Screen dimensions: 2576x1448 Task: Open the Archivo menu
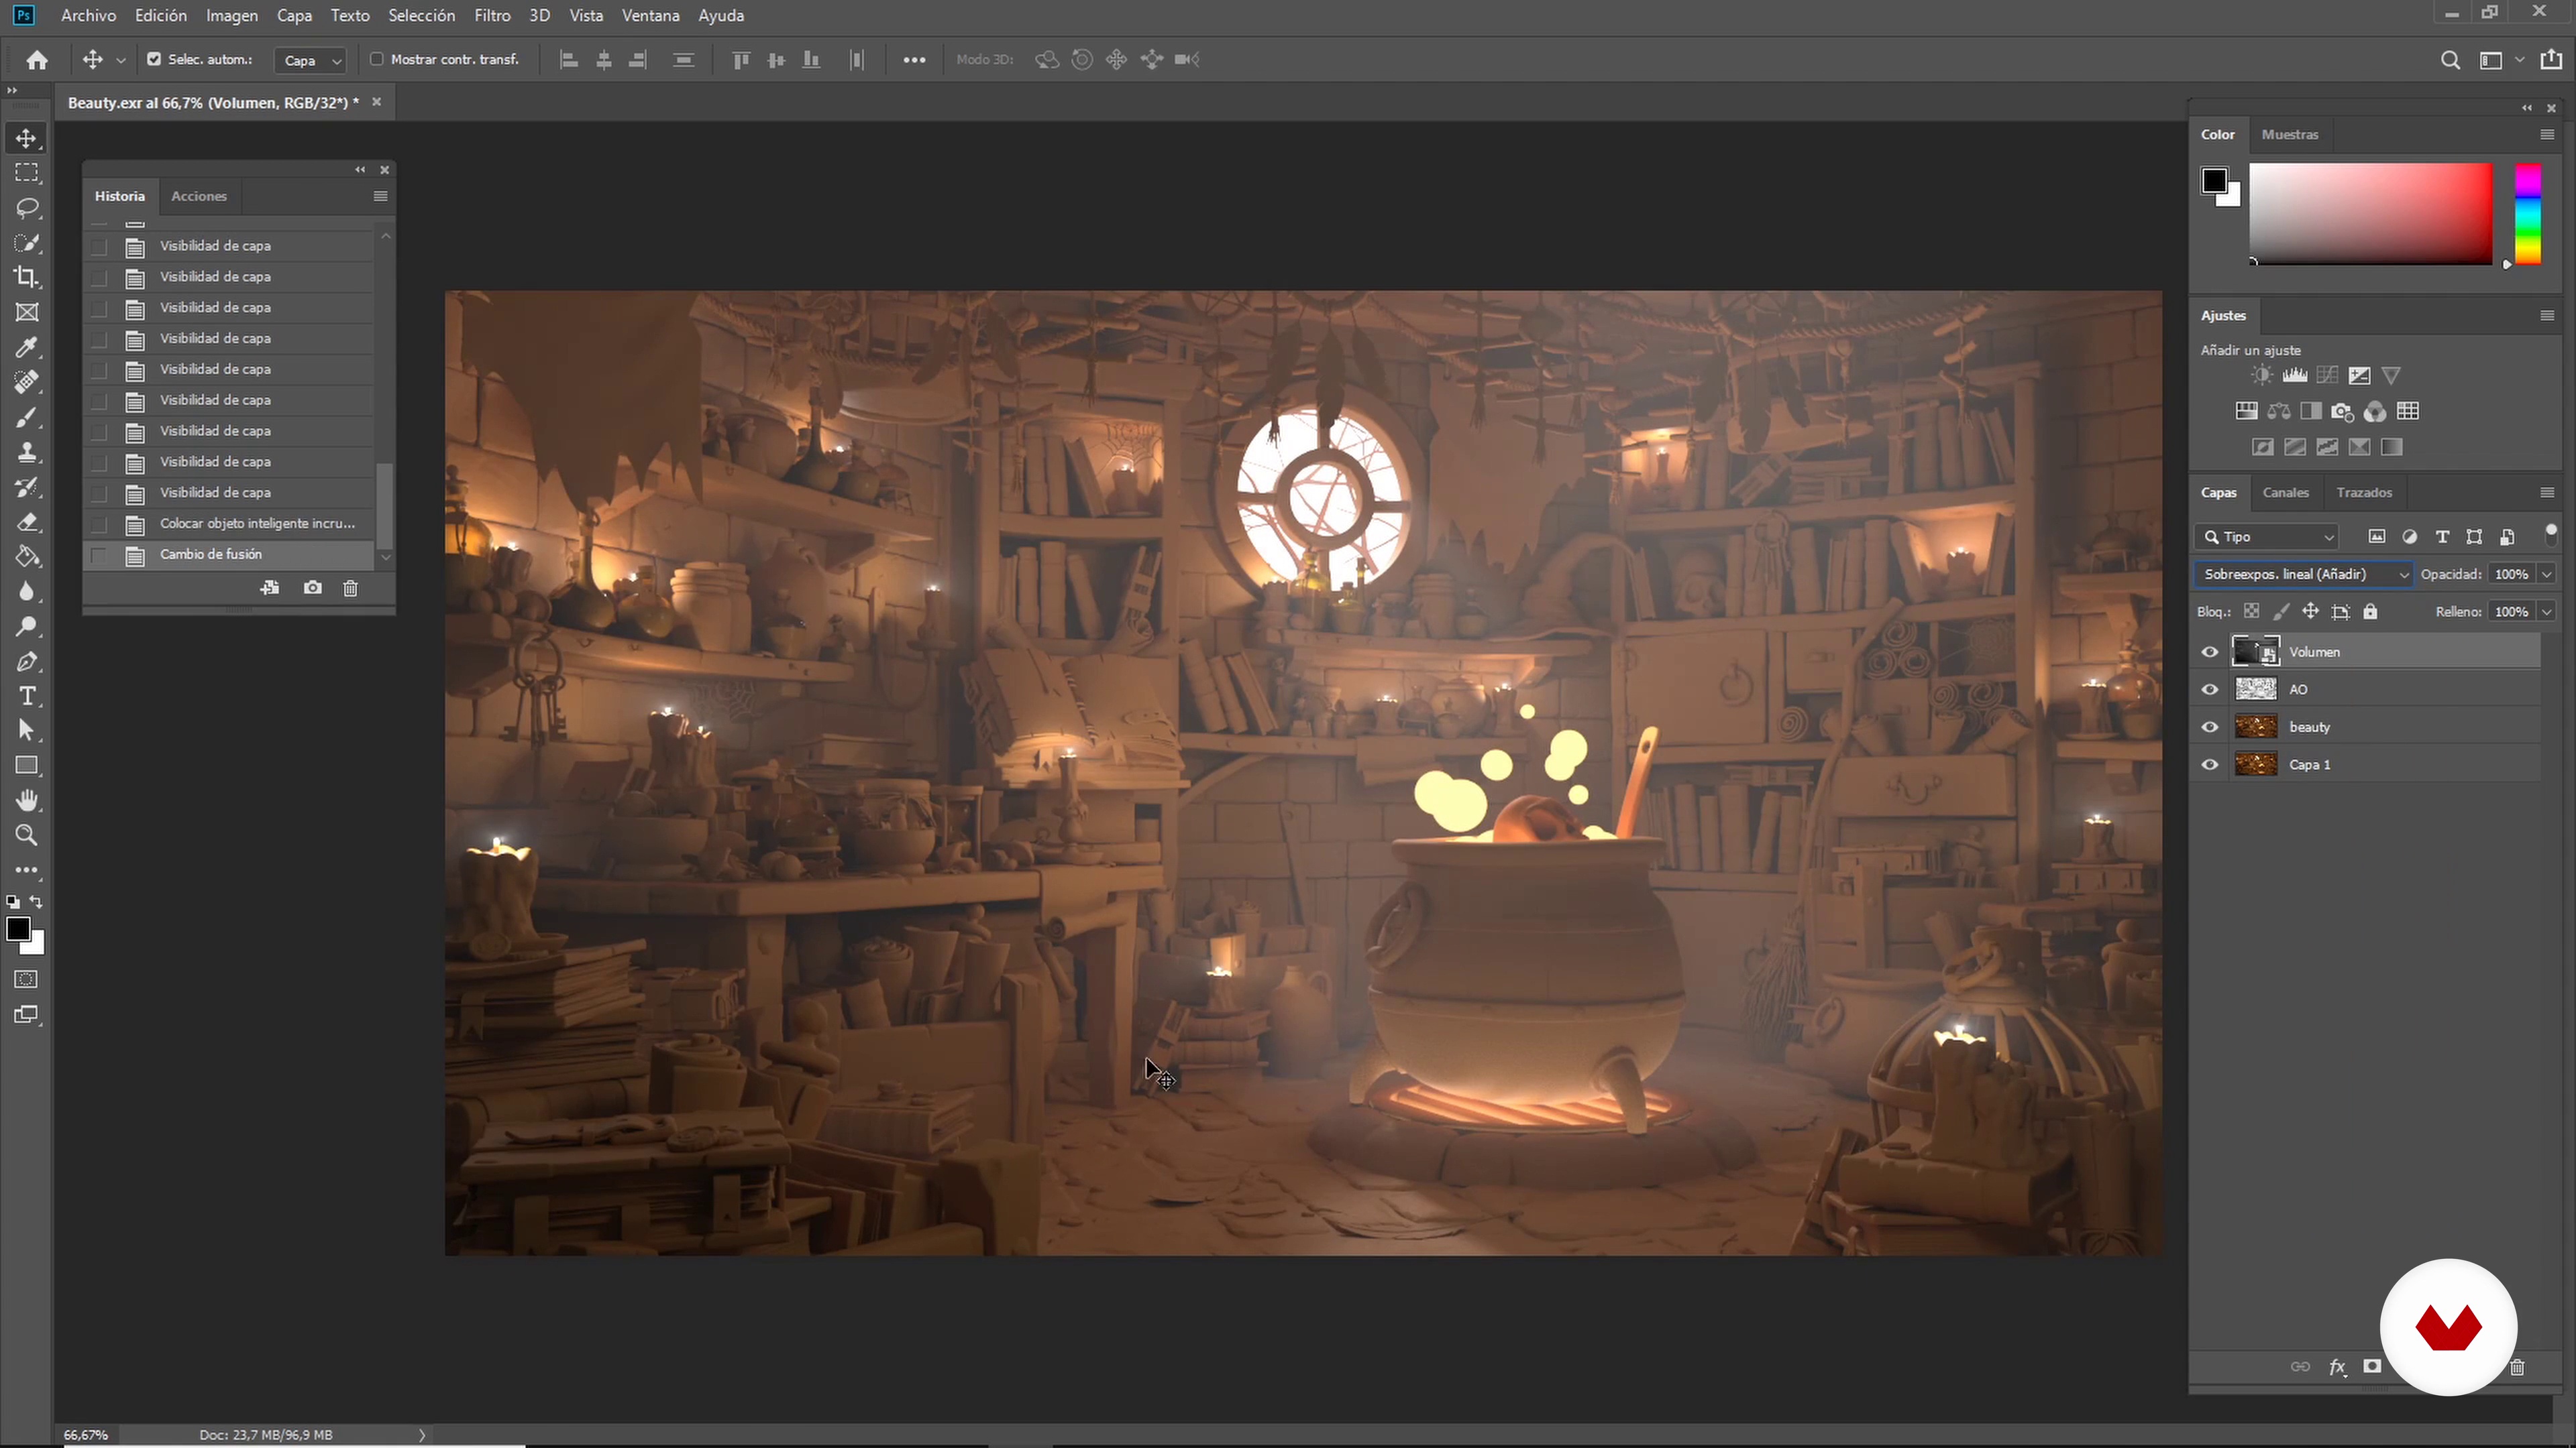[88, 15]
